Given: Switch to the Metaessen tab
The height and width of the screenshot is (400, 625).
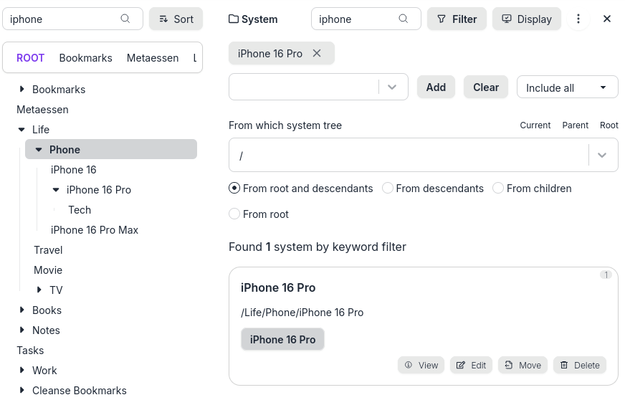Looking at the screenshot, I should (153, 58).
